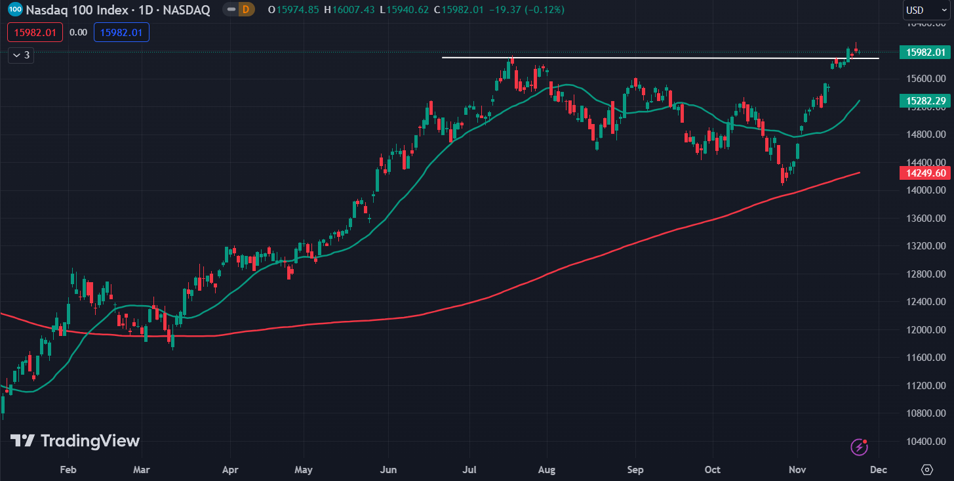Click the open value O15974.85
Image resolution: width=954 pixels, height=481 pixels.
[x=294, y=10]
